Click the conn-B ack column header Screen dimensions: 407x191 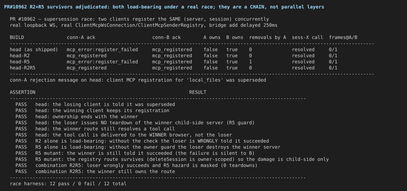[x=167, y=37]
